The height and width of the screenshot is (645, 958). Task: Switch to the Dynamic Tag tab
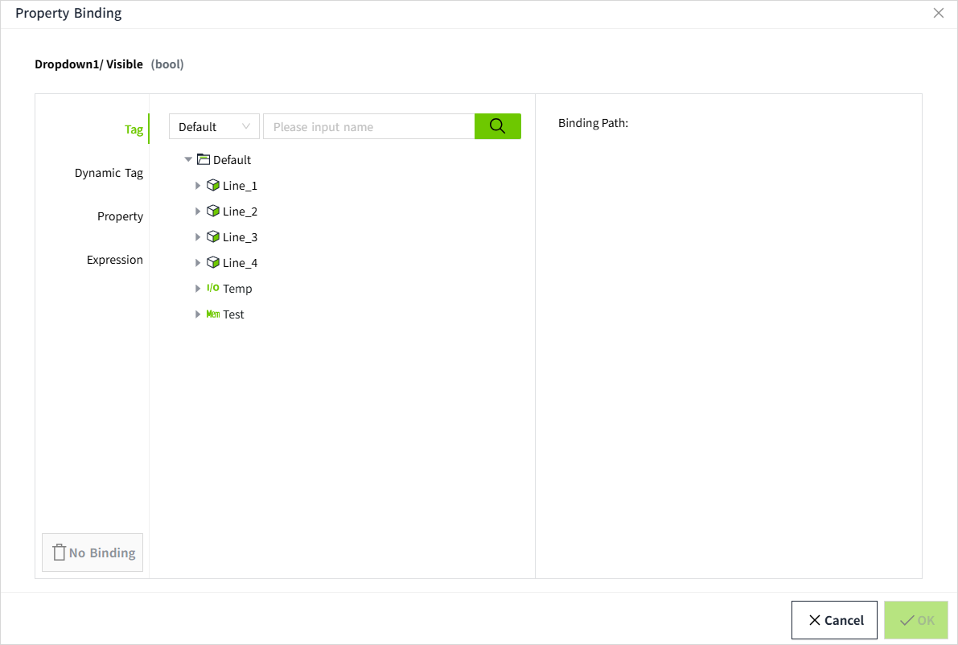109,173
